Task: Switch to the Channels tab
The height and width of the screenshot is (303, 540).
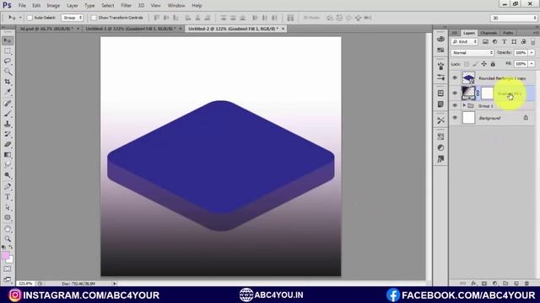Action: pyautogui.click(x=489, y=33)
